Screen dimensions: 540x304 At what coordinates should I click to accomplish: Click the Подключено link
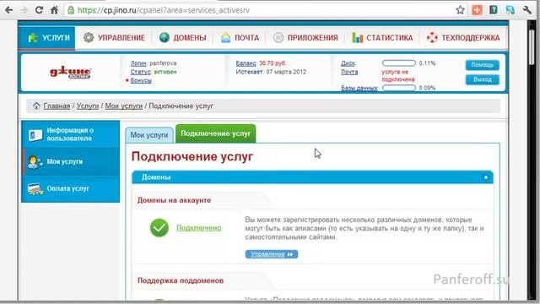[x=199, y=228]
